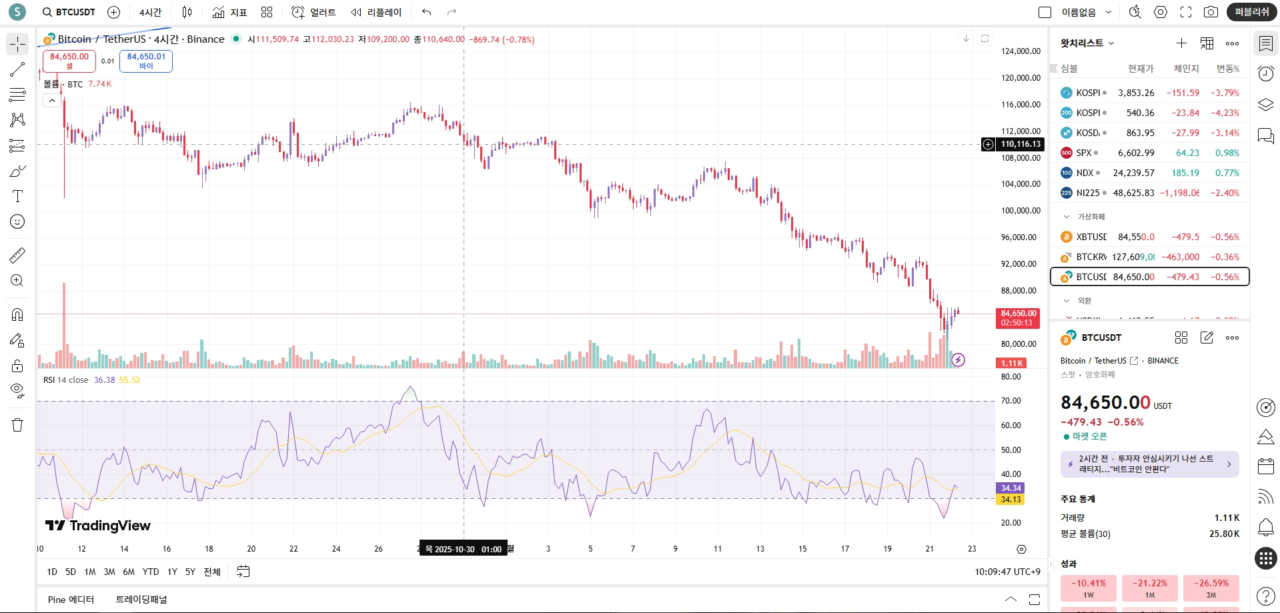Click the 84,650.01 buy button
The width and height of the screenshot is (1280, 613).
point(146,61)
